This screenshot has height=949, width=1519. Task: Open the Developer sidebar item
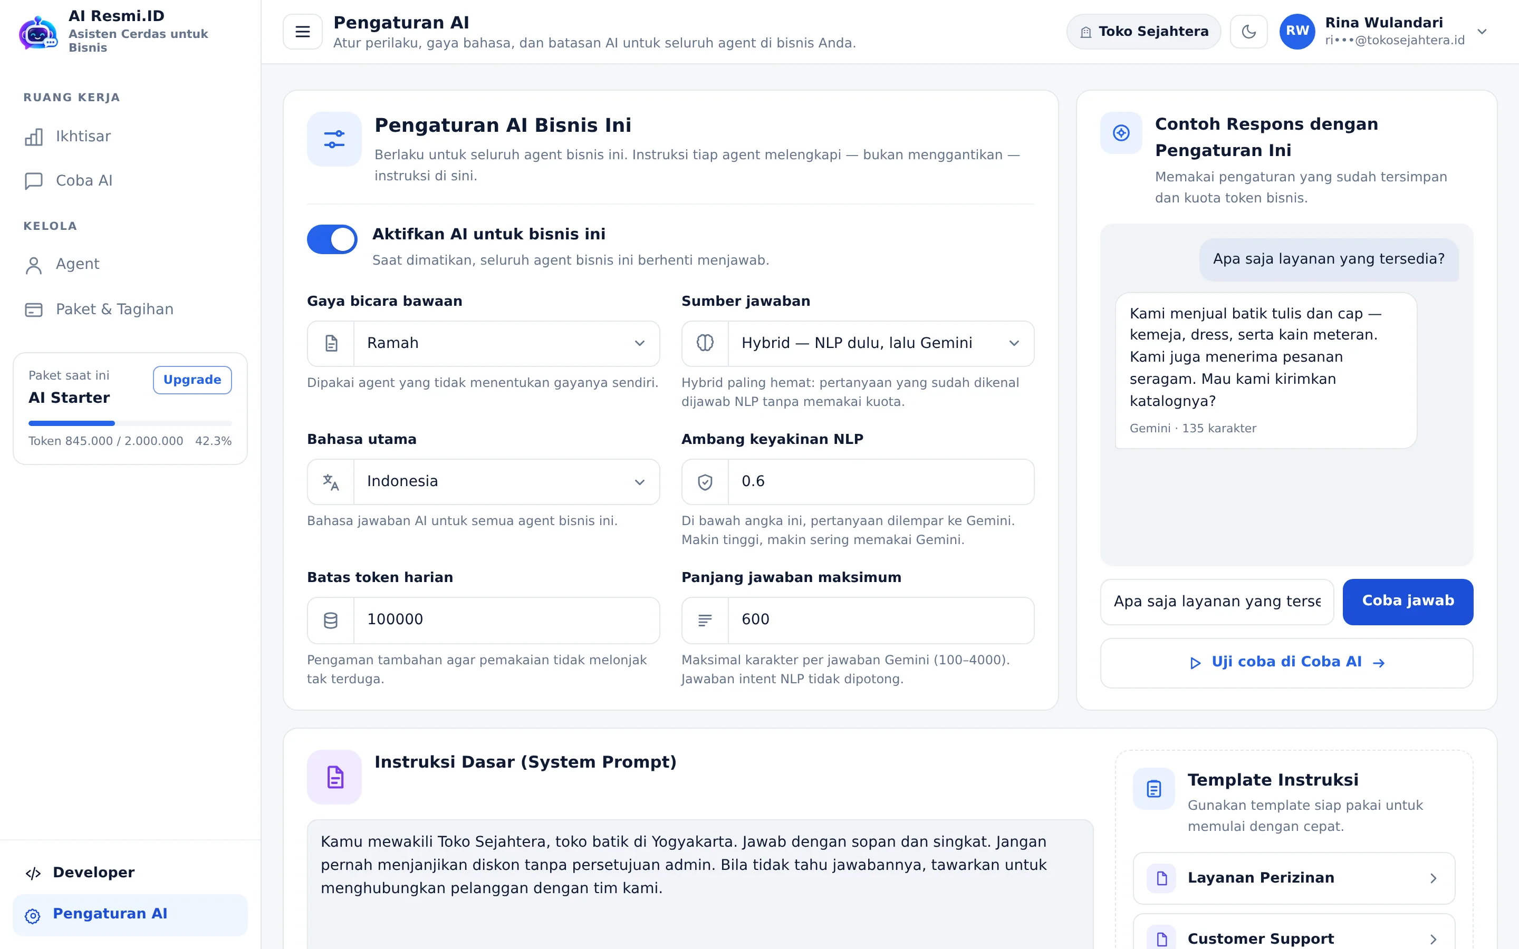tap(130, 873)
